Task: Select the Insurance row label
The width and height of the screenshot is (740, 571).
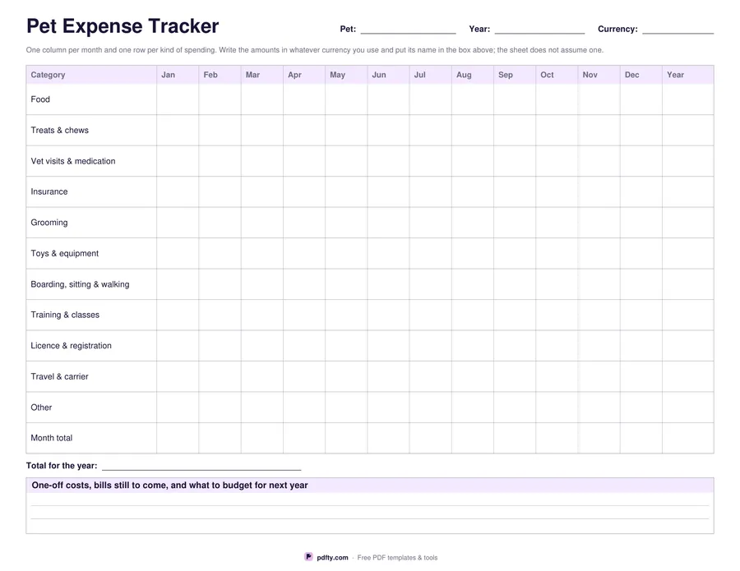Action: tap(49, 191)
